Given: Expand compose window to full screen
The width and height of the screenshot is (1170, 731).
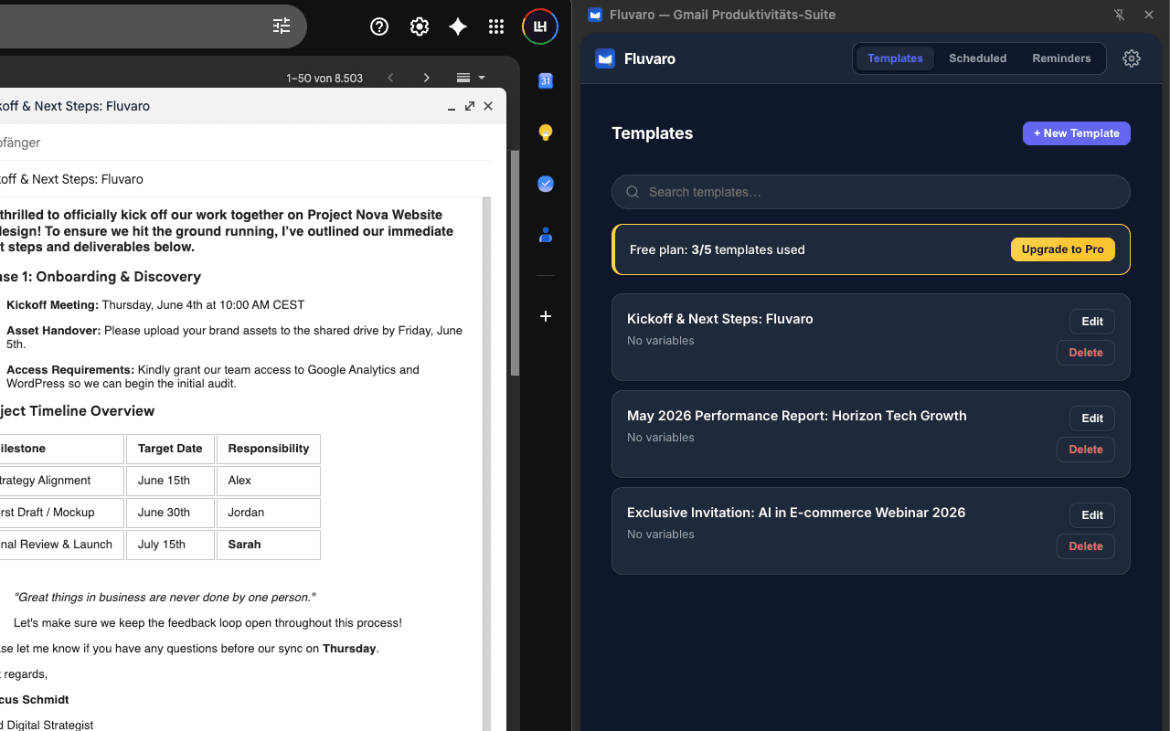Looking at the screenshot, I should (470, 106).
